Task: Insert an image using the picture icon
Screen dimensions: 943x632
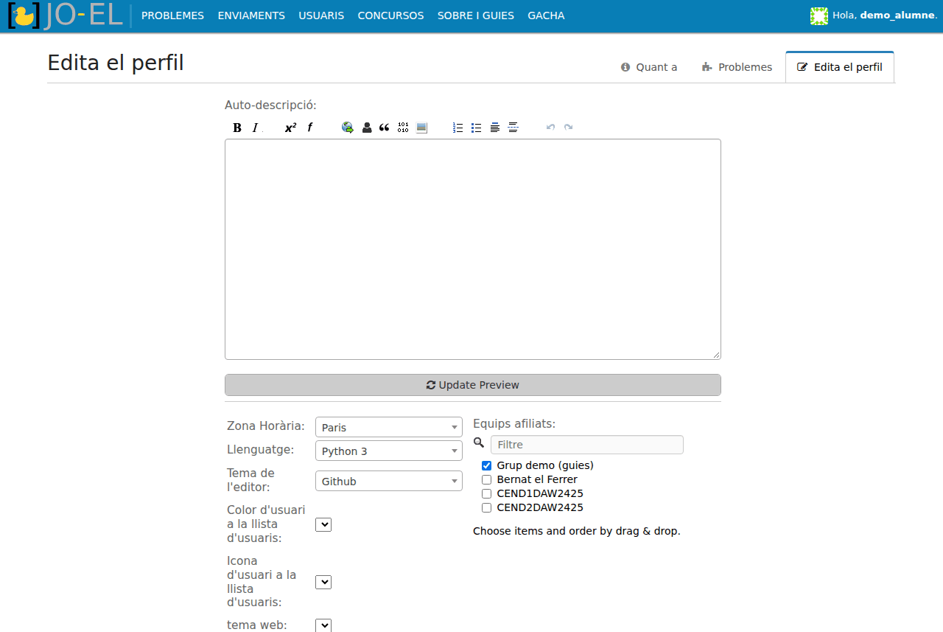Action: (421, 128)
